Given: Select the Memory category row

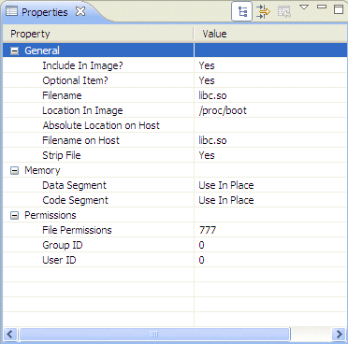Looking at the screenshot, I should coord(175,170).
